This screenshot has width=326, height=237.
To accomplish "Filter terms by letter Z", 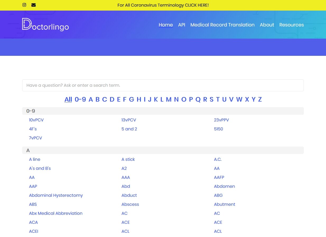I will [x=260, y=99].
